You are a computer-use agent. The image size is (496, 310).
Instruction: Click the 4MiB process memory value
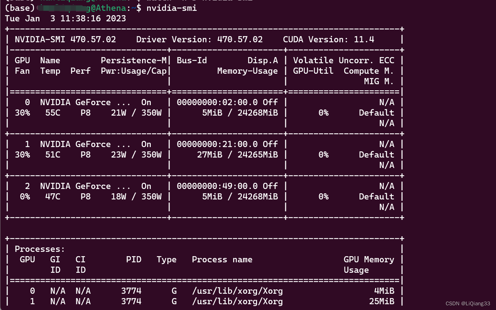[384, 291]
